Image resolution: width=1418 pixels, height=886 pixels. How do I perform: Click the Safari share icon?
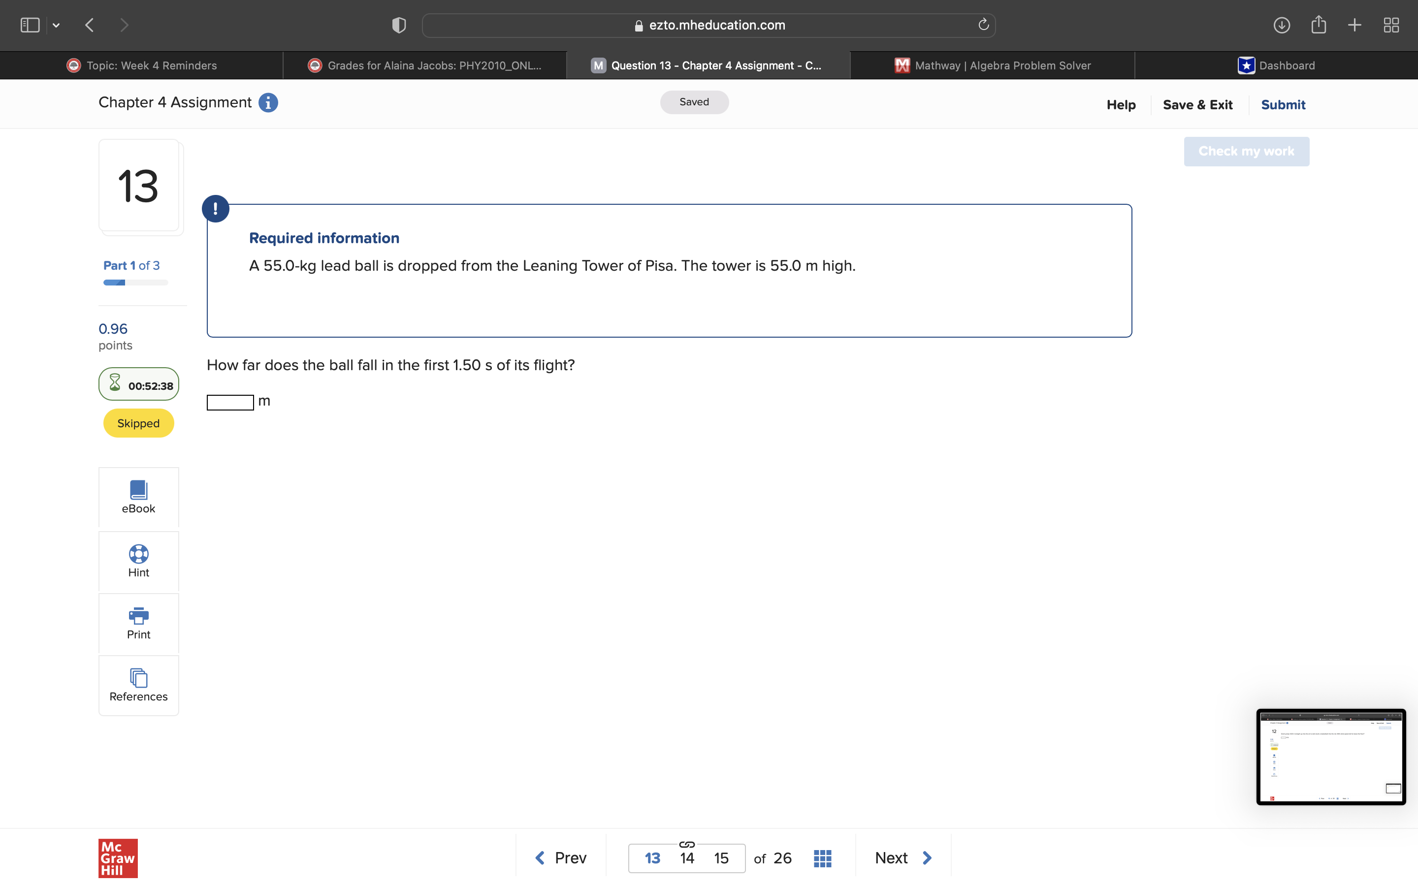[1319, 25]
